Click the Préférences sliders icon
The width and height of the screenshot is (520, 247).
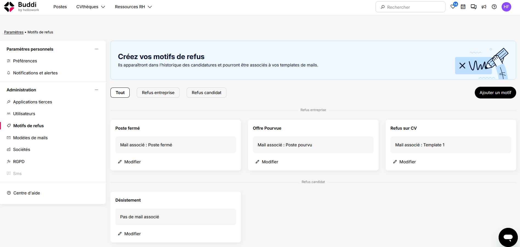click(9, 61)
